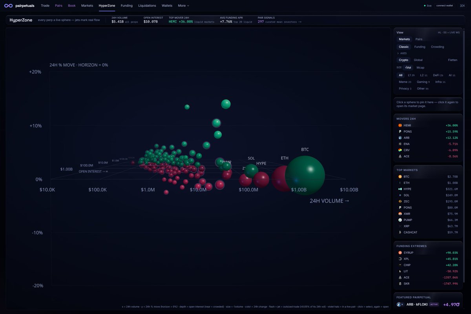Click the green SOL sphere

click(251, 171)
